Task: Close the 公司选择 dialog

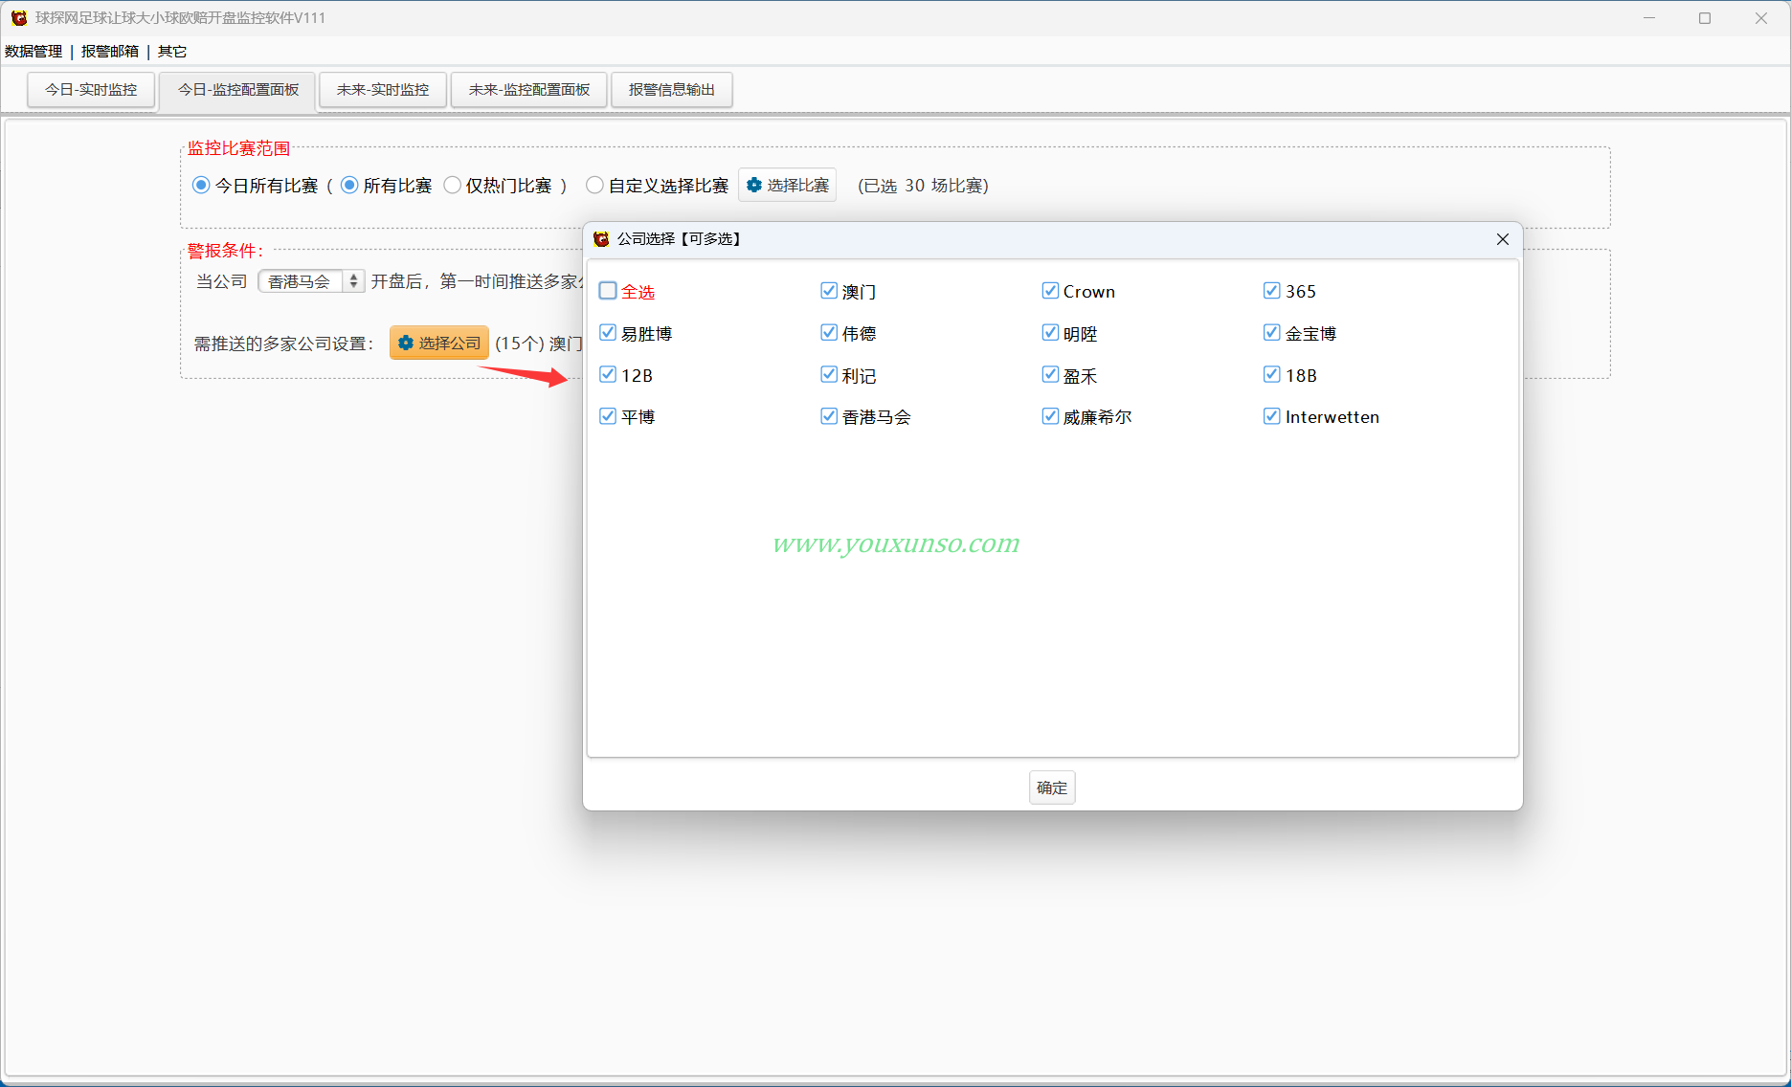Action: (x=1502, y=239)
